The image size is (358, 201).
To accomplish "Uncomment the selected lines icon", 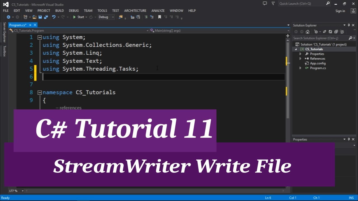I will [x=152, y=17].
